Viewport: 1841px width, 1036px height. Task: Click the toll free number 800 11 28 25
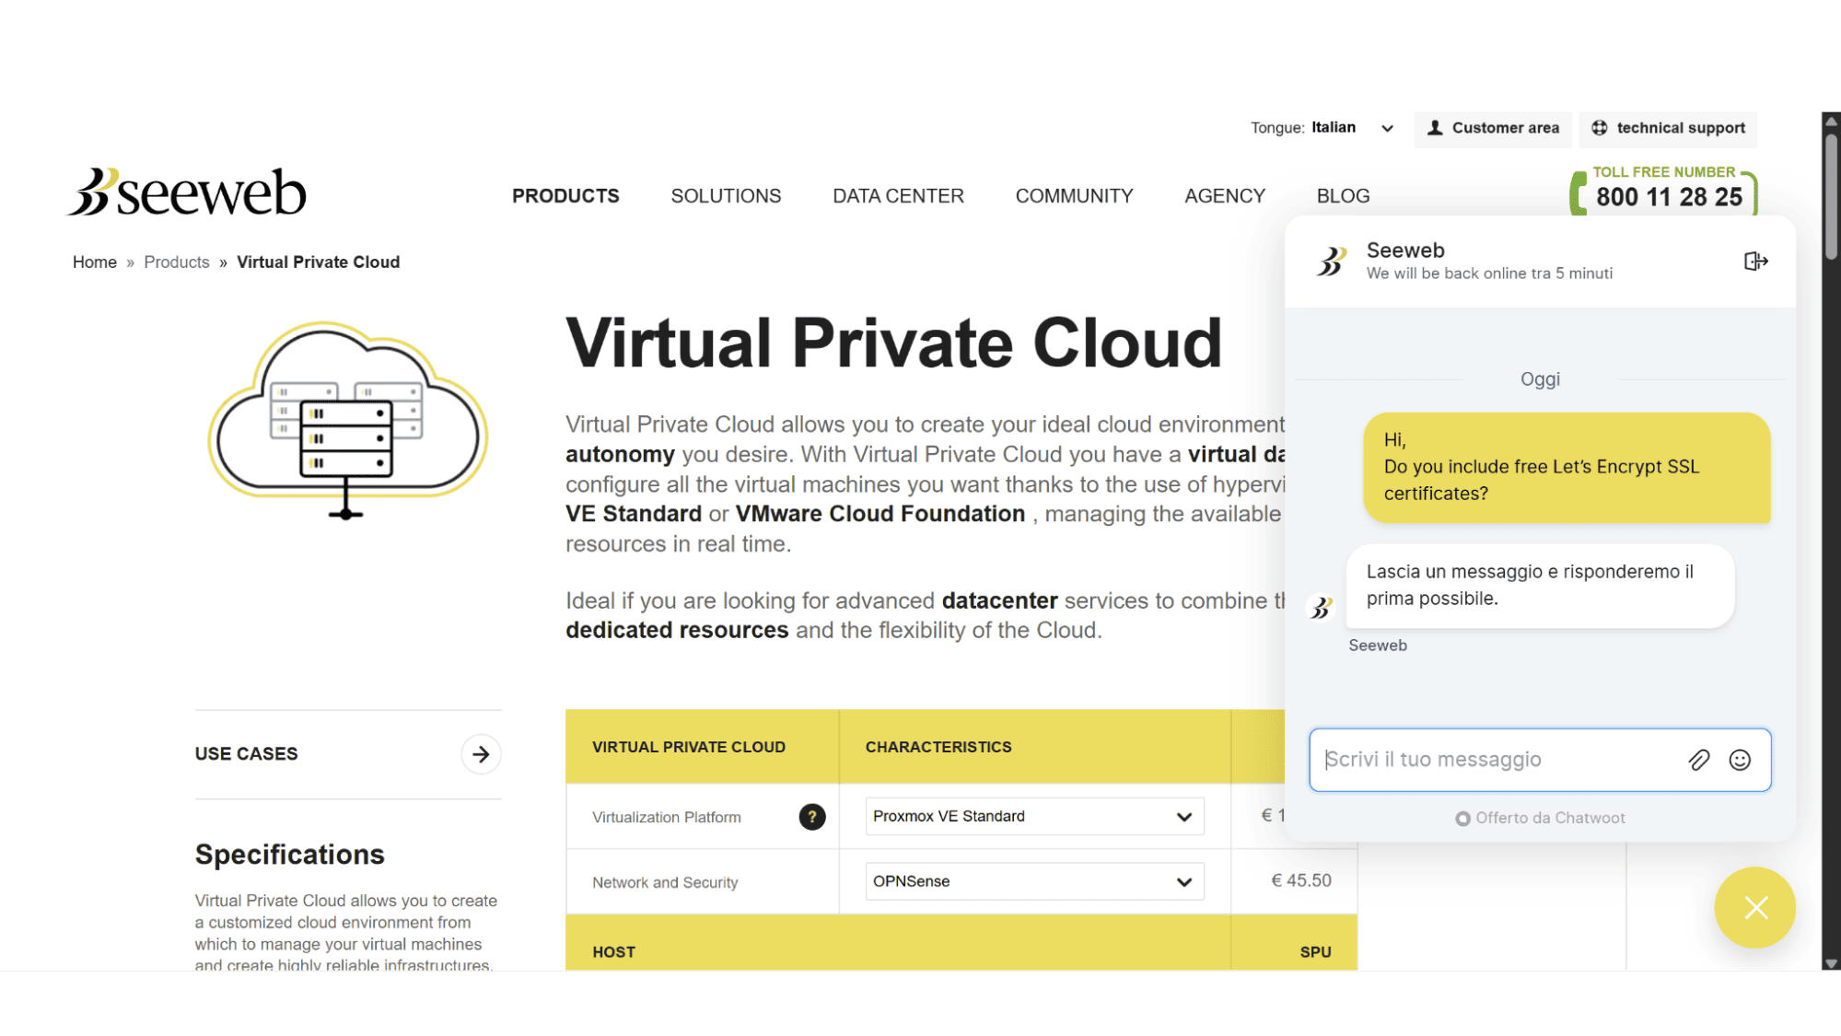click(1668, 196)
